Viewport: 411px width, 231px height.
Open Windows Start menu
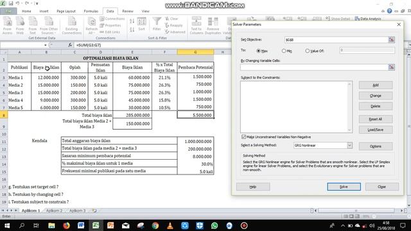click(7, 225)
